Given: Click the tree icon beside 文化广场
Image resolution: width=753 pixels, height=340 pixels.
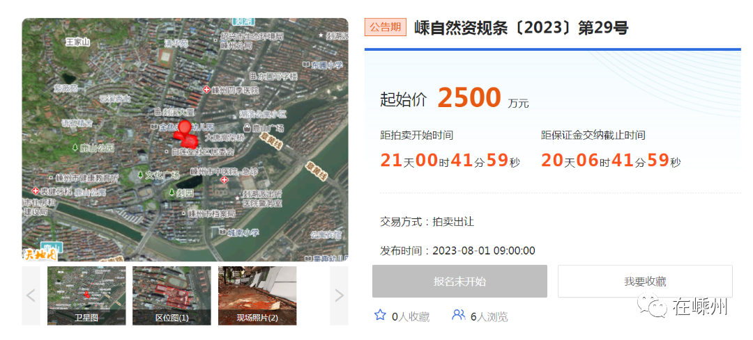Looking at the screenshot, I should point(140,175).
